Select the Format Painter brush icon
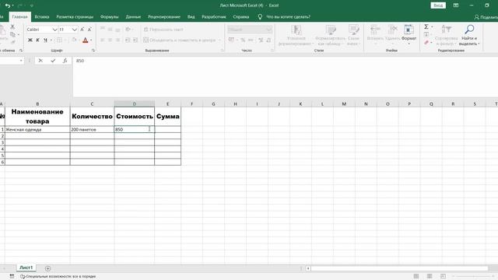The width and height of the screenshot is (498, 280). [x=12, y=41]
